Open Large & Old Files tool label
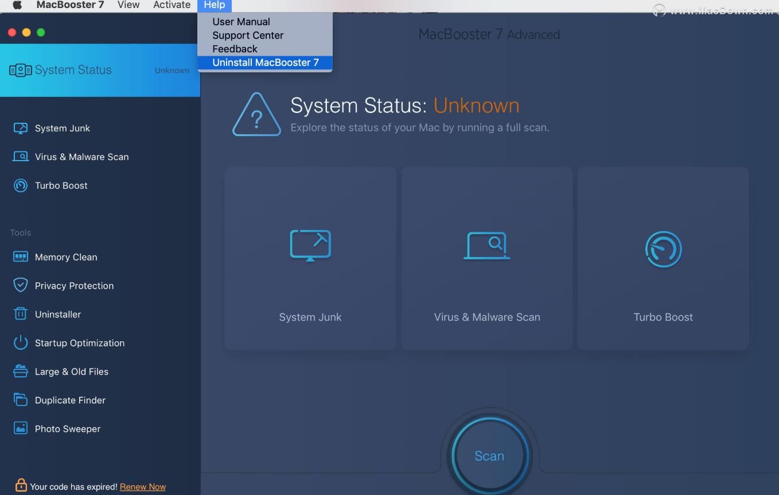The width and height of the screenshot is (779, 495). (72, 372)
